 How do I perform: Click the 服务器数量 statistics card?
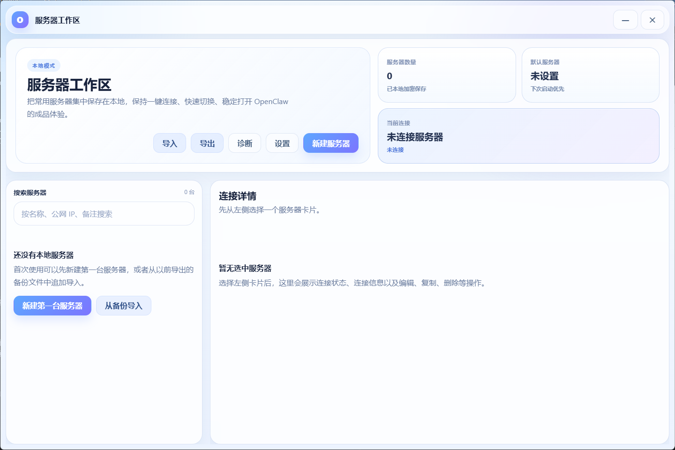click(447, 75)
